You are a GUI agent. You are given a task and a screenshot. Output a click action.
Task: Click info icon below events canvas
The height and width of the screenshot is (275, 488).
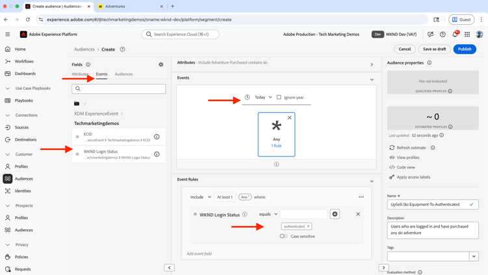277,164
